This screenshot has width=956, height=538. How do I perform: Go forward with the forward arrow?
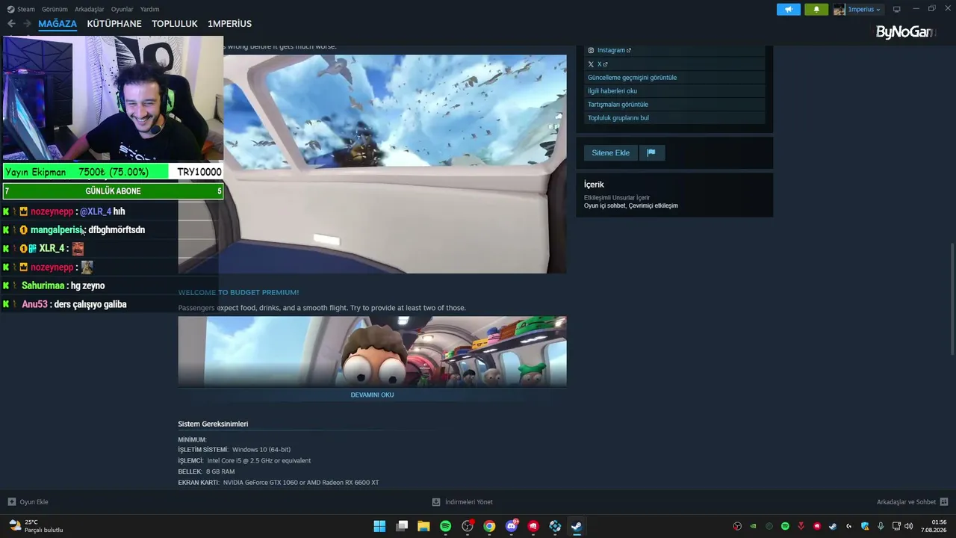click(x=27, y=24)
